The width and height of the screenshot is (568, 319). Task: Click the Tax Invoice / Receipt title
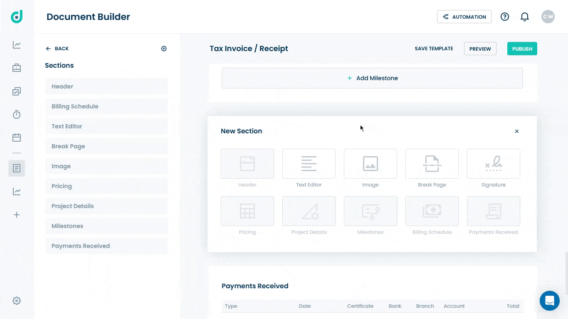[249, 49]
